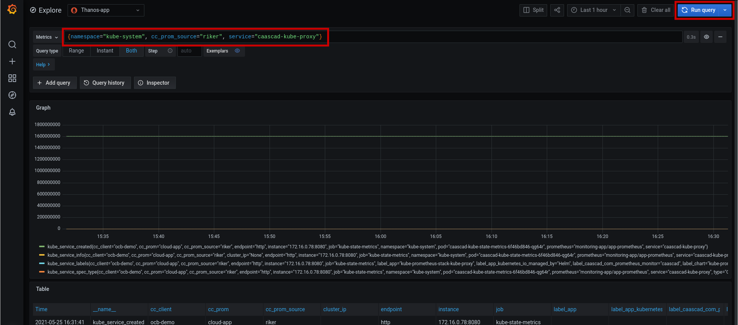The image size is (738, 325).
Task: Click the riker table cell
Action: click(x=271, y=322)
